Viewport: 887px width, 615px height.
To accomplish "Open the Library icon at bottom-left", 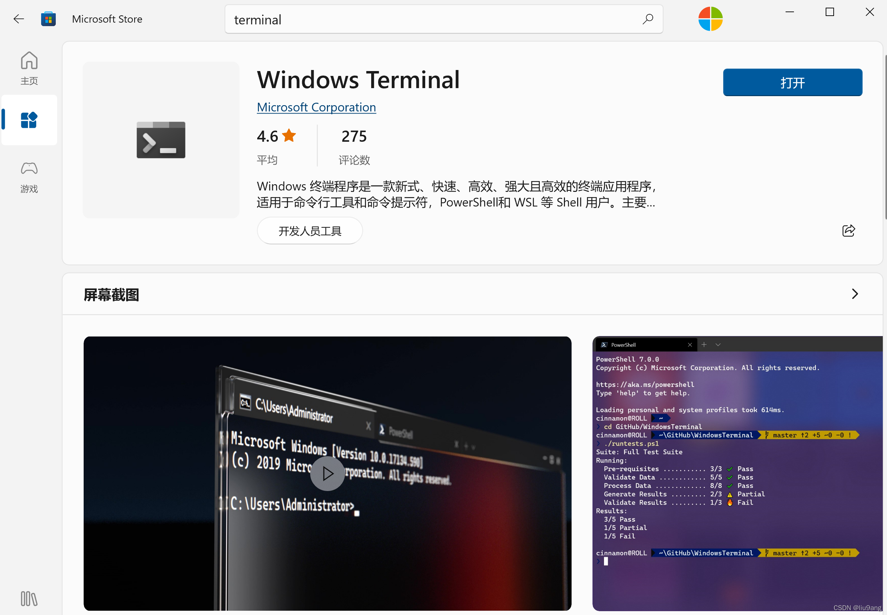I will (x=29, y=598).
